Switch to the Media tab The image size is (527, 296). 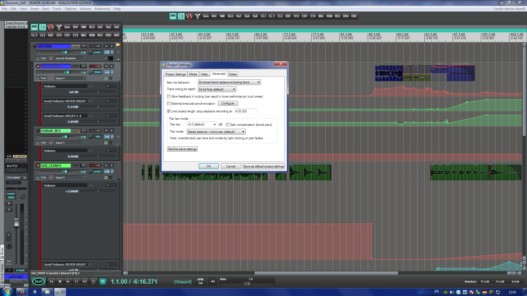tap(193, 74)
